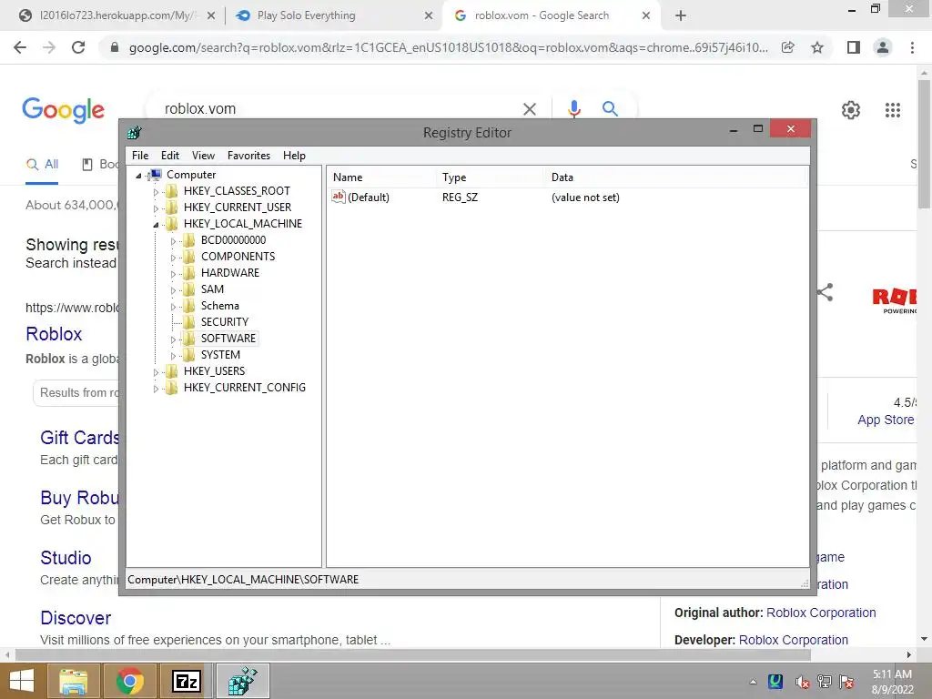The image size is (932, 699).
Task: Click the Type column header
Action: pos(491,177)
